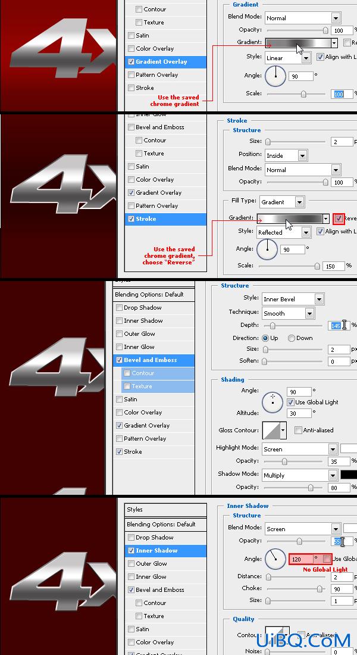Select the Up direction radio button
The image size is (357, 655).
265,338
